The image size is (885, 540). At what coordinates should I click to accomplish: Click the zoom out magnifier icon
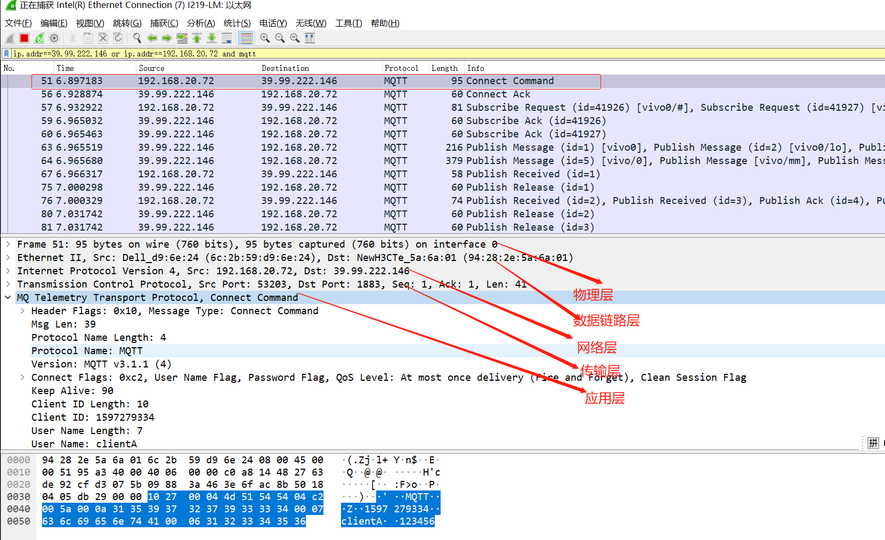click(x=280, y=38)
